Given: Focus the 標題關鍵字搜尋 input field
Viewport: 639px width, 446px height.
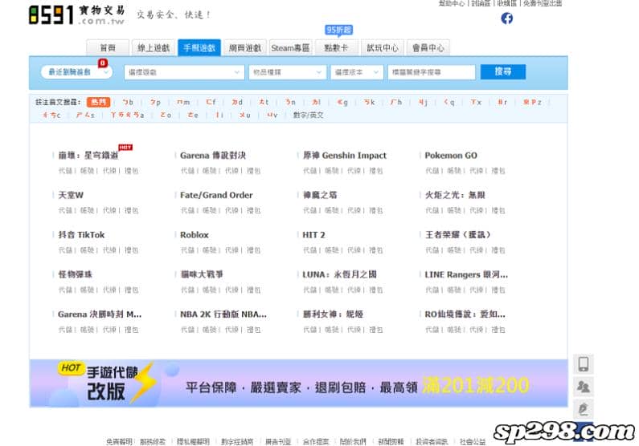Looking at the screenshot, I should click(x=432, y=72).
